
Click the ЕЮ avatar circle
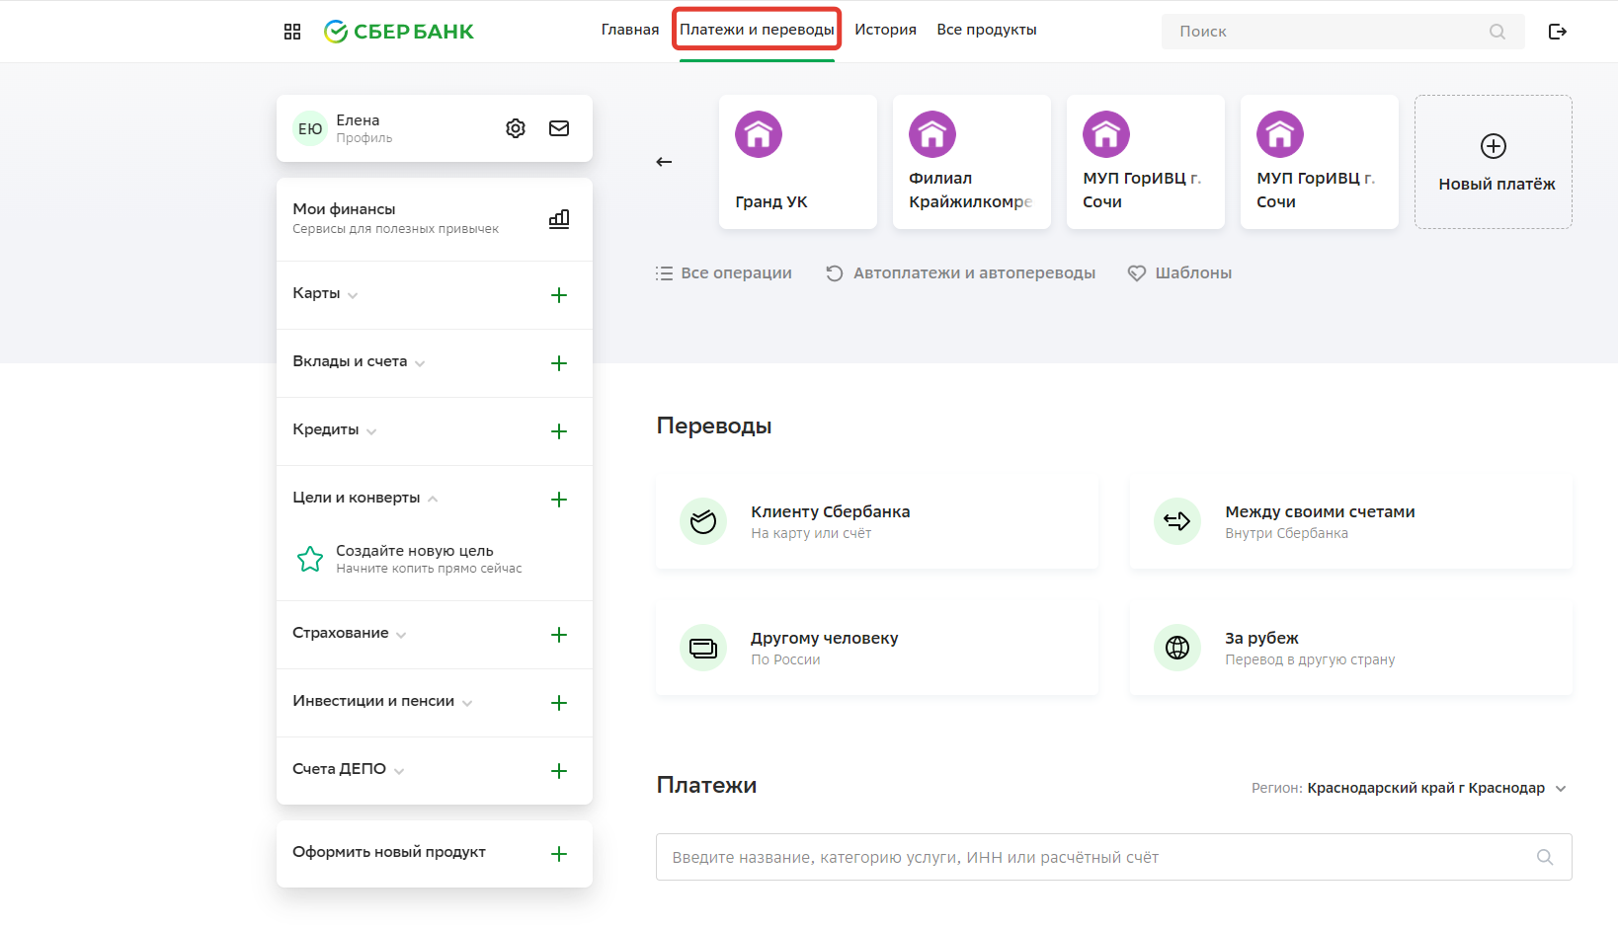[310, 128]
